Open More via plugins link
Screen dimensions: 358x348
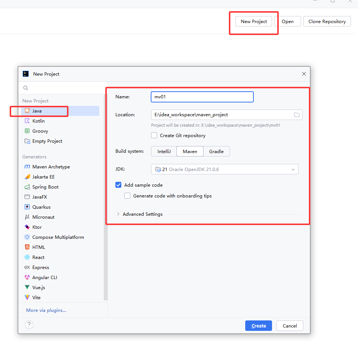tap(46, 310)
